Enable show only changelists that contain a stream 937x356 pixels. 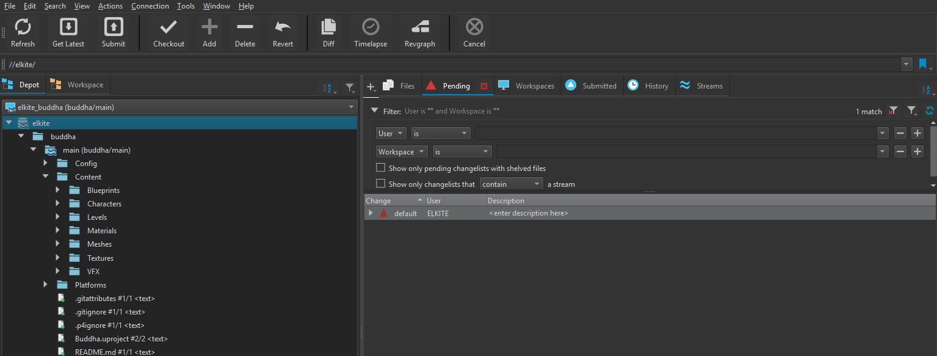(381, 184)
